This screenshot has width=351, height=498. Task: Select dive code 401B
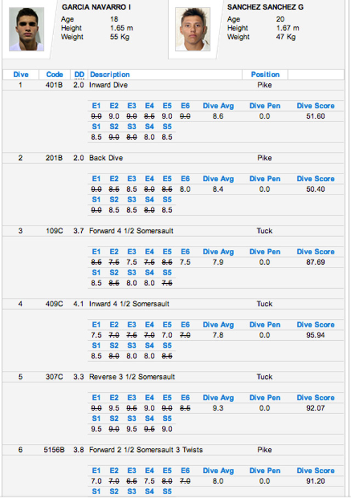pyautogui.click(x=54, y=85)
